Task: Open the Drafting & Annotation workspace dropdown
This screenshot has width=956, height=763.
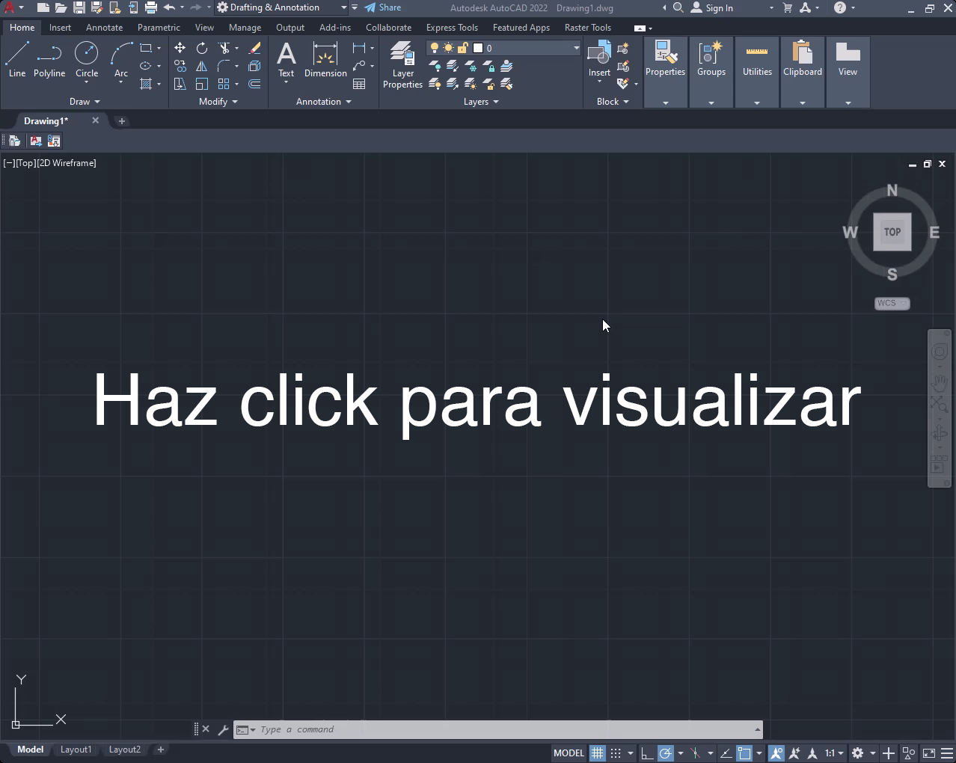Action: [343, 7]
